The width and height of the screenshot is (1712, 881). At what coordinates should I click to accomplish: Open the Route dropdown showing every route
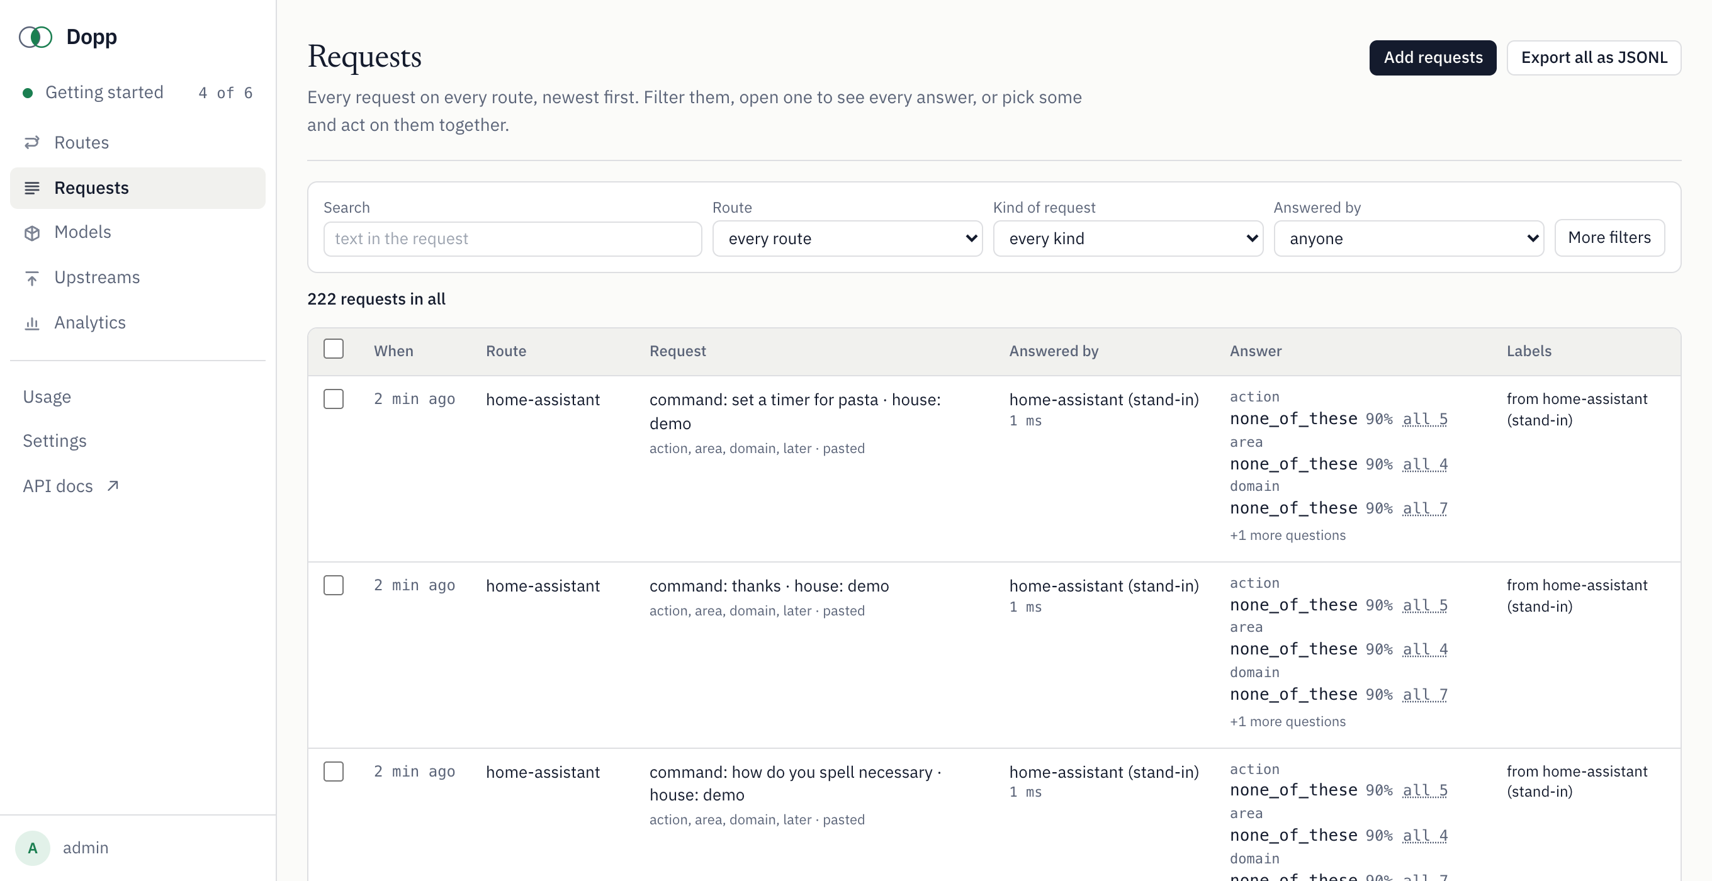click(847, 238)
